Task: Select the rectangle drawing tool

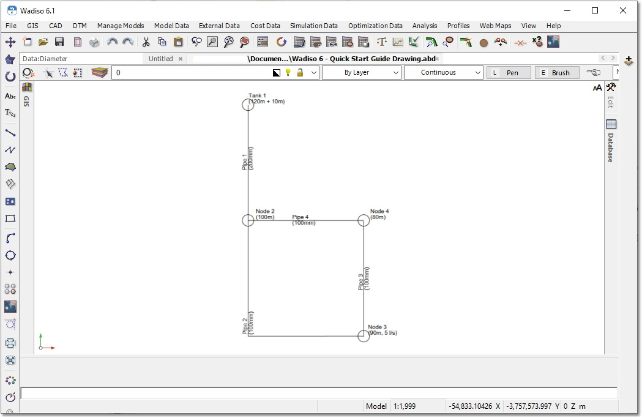Action: click(x=10, y=218)
